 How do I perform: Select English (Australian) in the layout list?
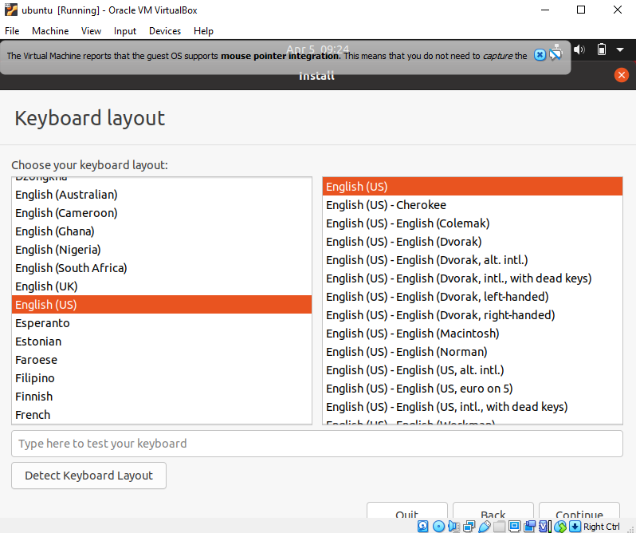point(162,195)
